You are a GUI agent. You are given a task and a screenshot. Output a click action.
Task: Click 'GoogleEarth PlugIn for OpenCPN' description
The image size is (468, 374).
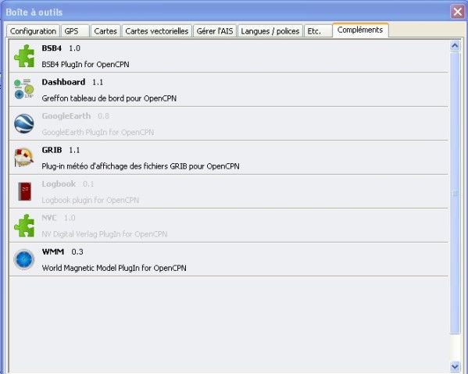click(98, 133)
